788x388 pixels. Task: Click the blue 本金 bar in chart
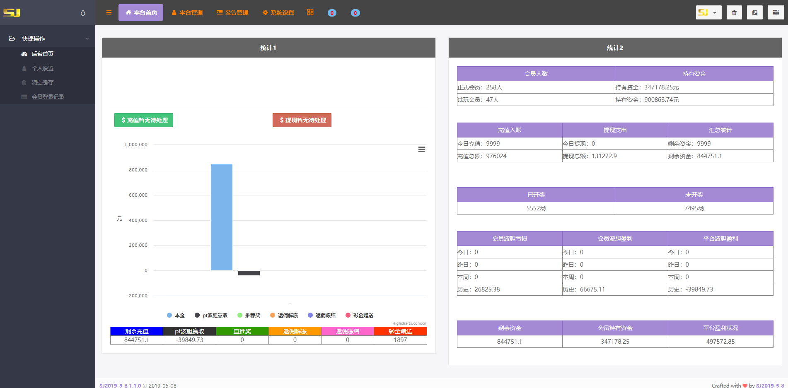tap(222, 217)
